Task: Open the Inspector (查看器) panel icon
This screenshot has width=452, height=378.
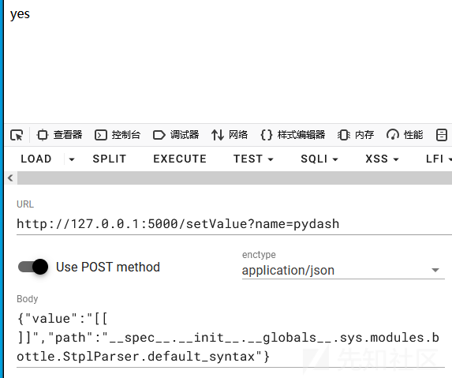Action: [43, 135]
